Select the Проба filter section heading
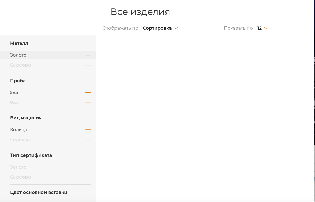 coord(18,81)
